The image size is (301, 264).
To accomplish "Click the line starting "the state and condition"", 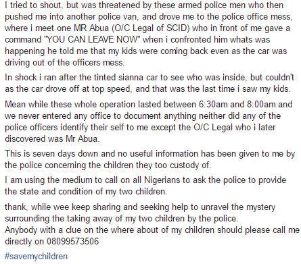I will point(86,192).
